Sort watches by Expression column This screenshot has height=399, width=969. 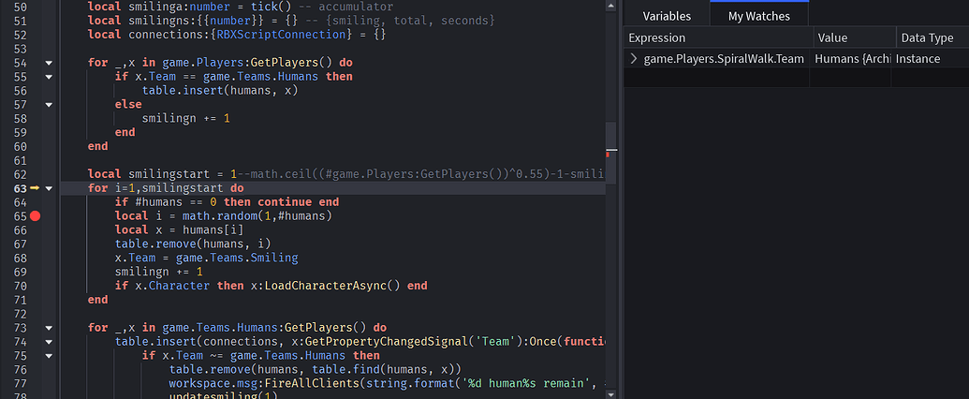(x=719, y=37)
